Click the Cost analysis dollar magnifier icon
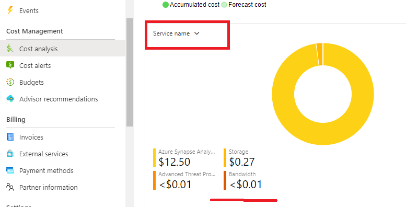This screenshot has width=406, height=207. pos(10,49)
